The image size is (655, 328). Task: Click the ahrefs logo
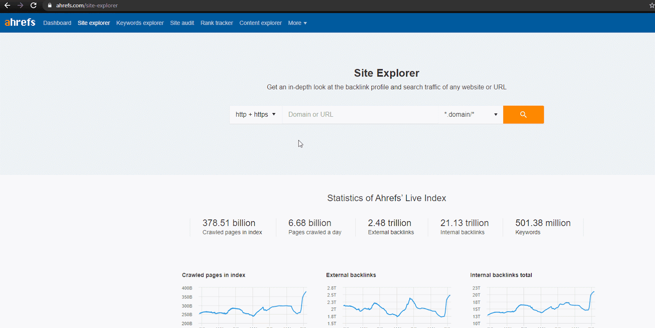(20, 23)
